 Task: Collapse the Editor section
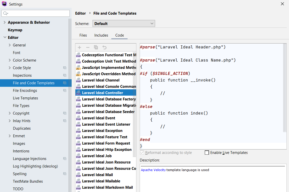5,37
